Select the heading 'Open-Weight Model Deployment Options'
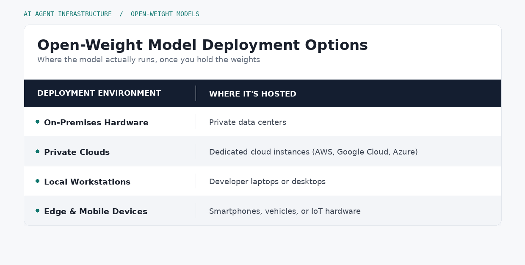The image size is (525, 265). tap(202, 45)
